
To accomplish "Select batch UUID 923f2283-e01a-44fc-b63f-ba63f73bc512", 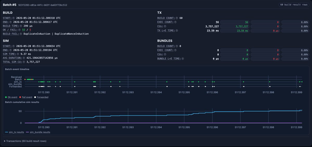I will click(43, 5).
